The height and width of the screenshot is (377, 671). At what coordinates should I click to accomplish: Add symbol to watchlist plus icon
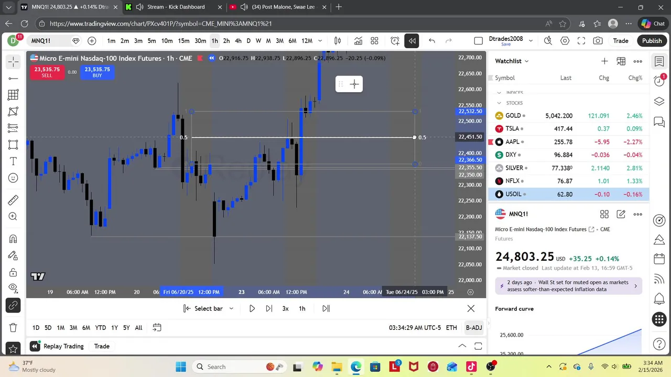click(x=604, y=61)
